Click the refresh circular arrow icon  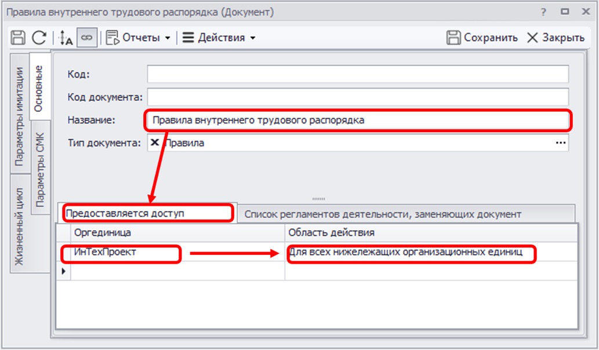coord(39,38)
